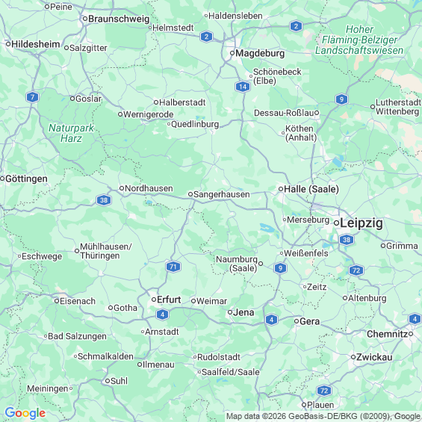The height and width of the screenshot is (422, 422).
Task: Click the A14 highway shield near Schönebeck
Action: click(x=243, y=87)
